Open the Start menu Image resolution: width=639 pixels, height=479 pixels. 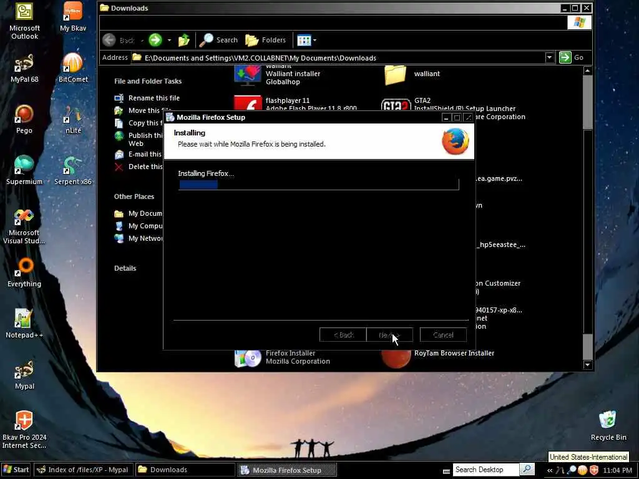[16, 470]
